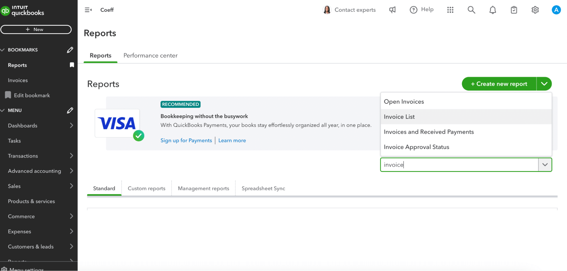Viewport: 567px width, 271px height.
Task: Click the Edit bookmark label
Action: [x=32, y=95]
